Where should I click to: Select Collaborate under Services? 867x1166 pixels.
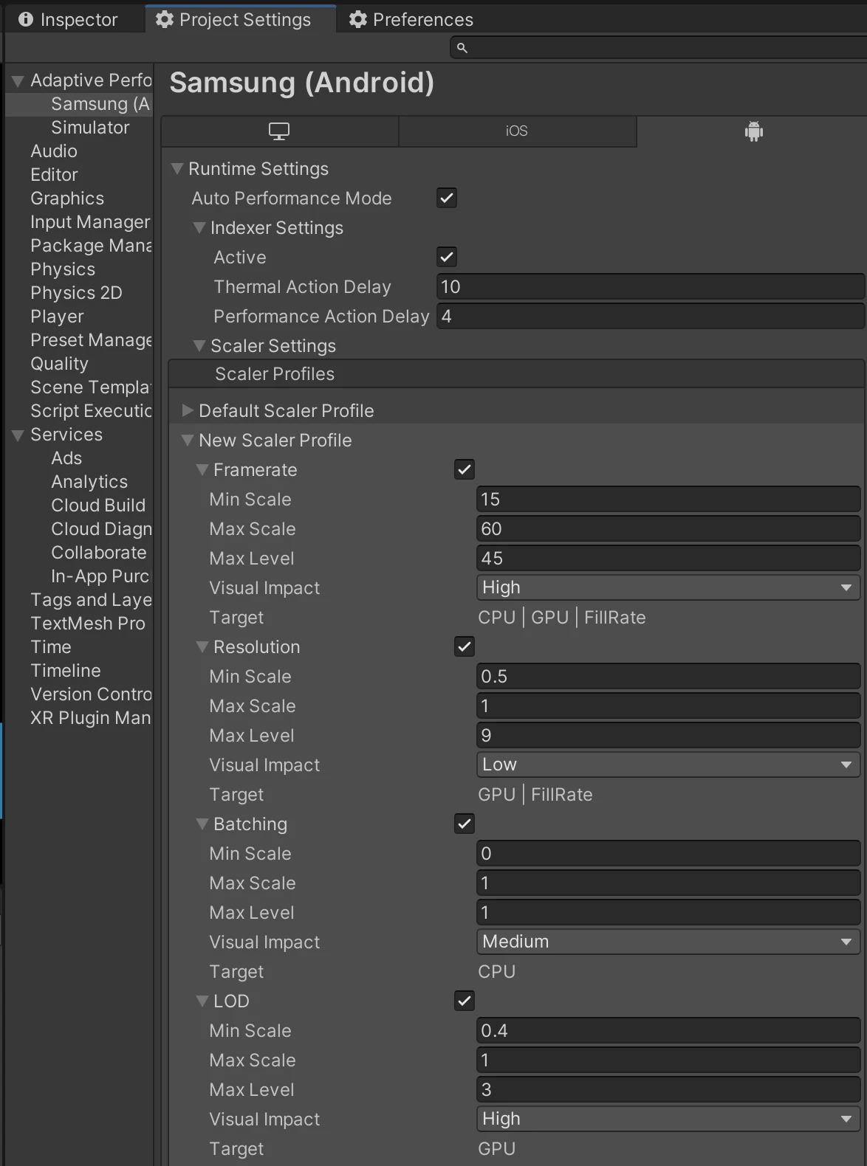99,553
